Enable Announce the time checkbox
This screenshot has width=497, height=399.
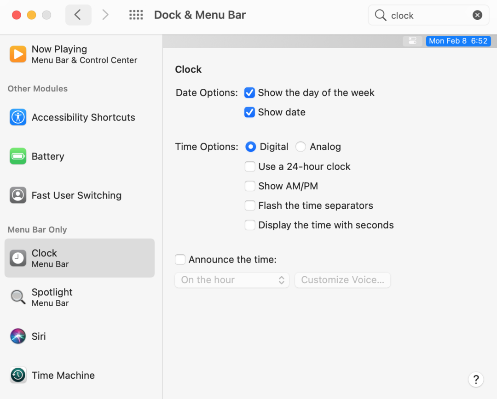click(180, 260)
